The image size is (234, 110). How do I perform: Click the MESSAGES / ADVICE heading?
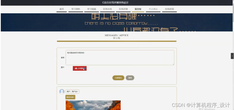(x=116, y=35)
